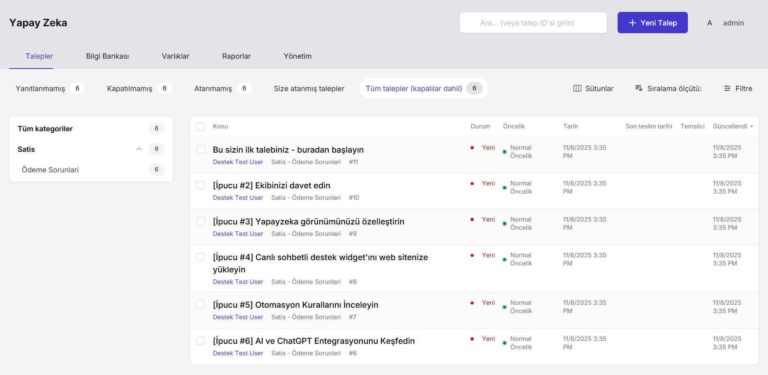Click the red status dot of ticket #11
This screenshot has width=768, height=375.
pyautogui.click(x=472, y=148)
